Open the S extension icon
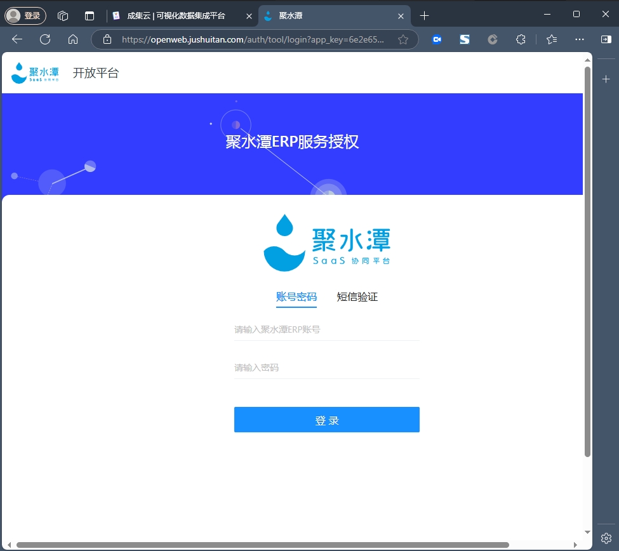619x551 pixels. (465, 39)
